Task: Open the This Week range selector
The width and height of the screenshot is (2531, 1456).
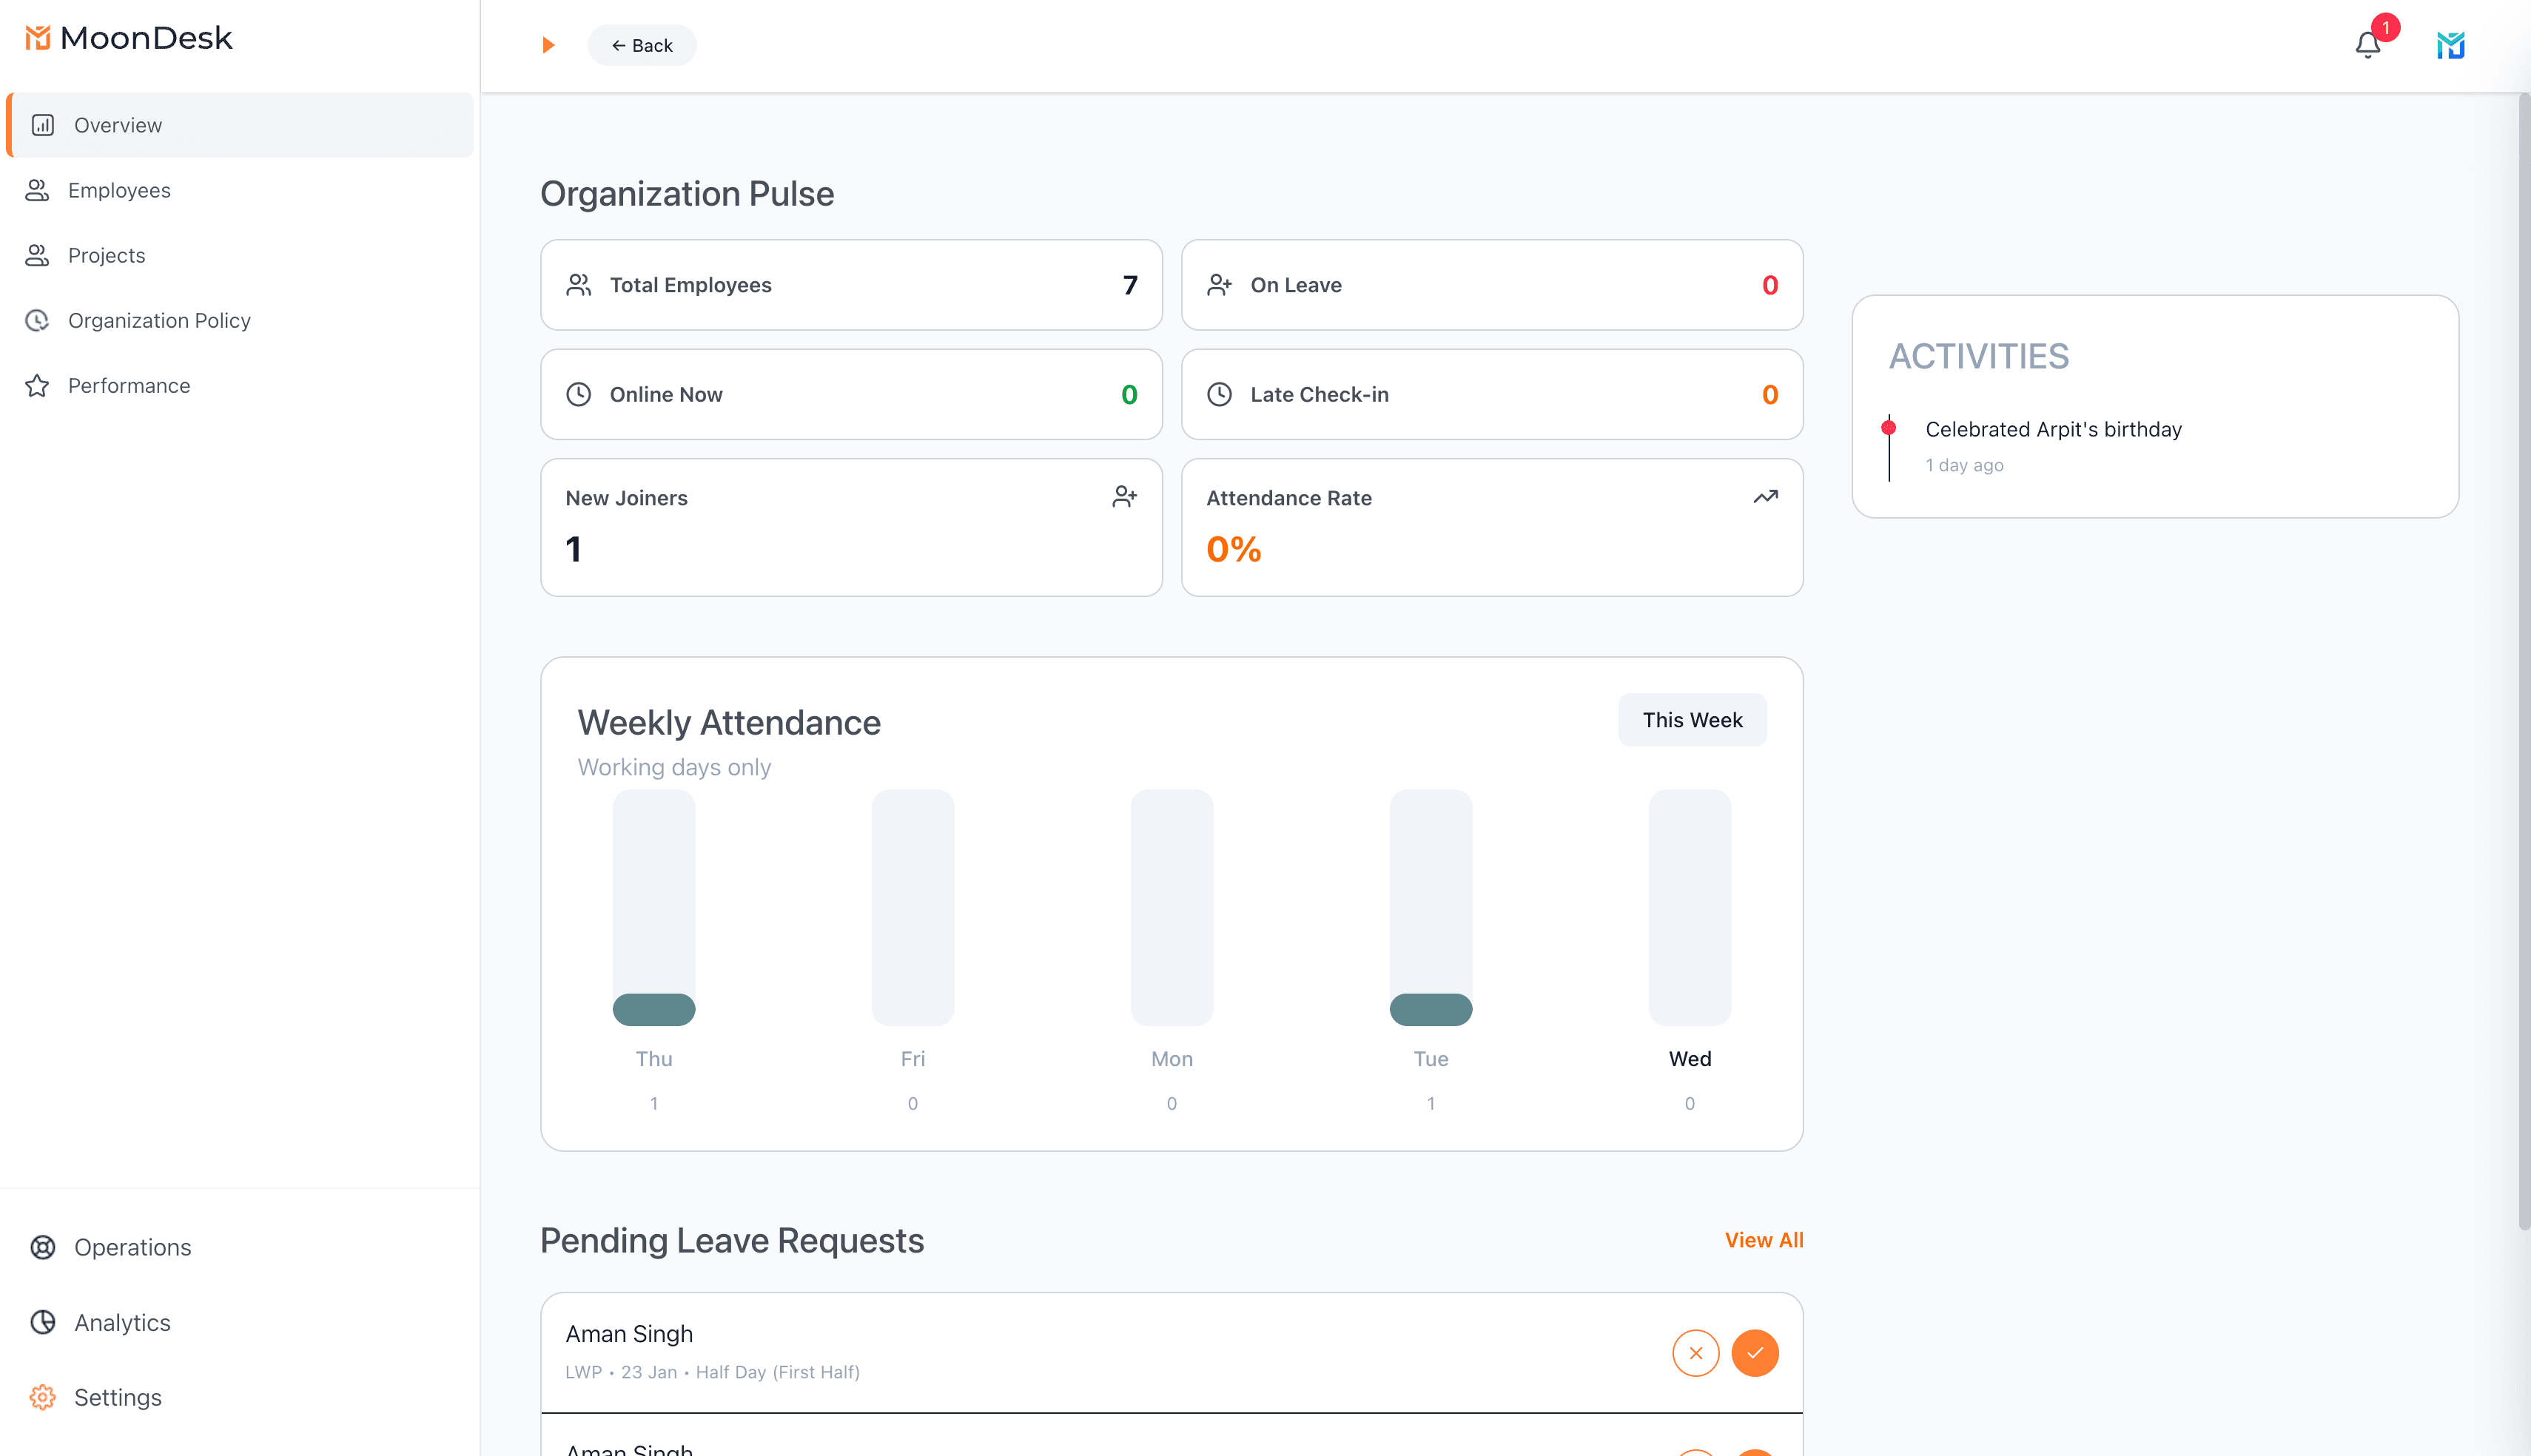Action: pos(1692,720)
